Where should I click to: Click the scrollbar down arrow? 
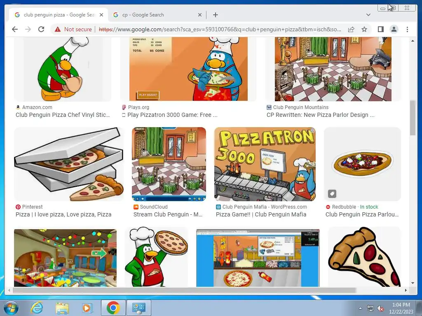tap(413, 283)
